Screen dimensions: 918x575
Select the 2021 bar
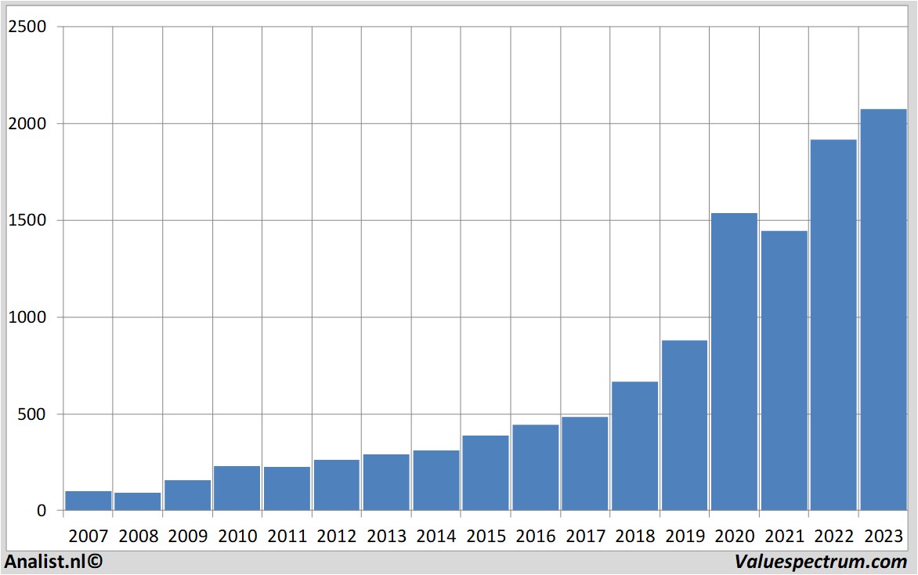tap(783, 371)
